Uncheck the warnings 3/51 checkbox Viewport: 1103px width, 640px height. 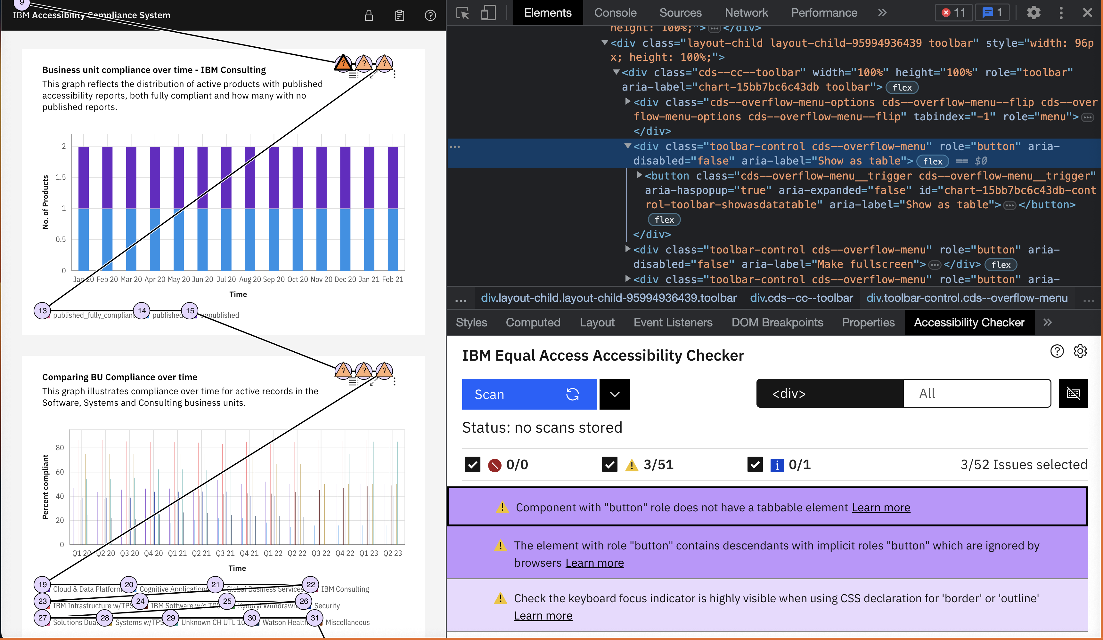pos(610,465)
